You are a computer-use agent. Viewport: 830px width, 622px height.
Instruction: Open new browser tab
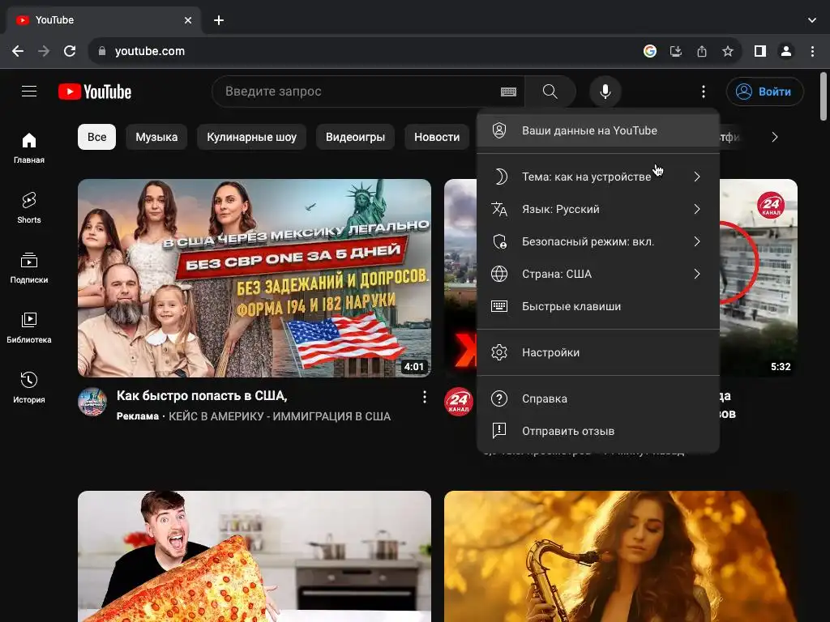tap(219, 20)
